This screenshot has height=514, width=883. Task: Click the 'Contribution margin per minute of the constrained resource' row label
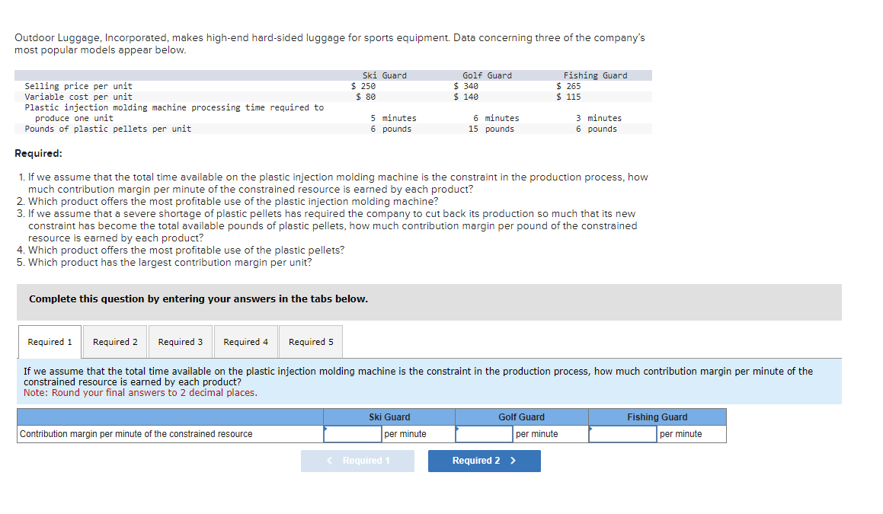(136, 434)
